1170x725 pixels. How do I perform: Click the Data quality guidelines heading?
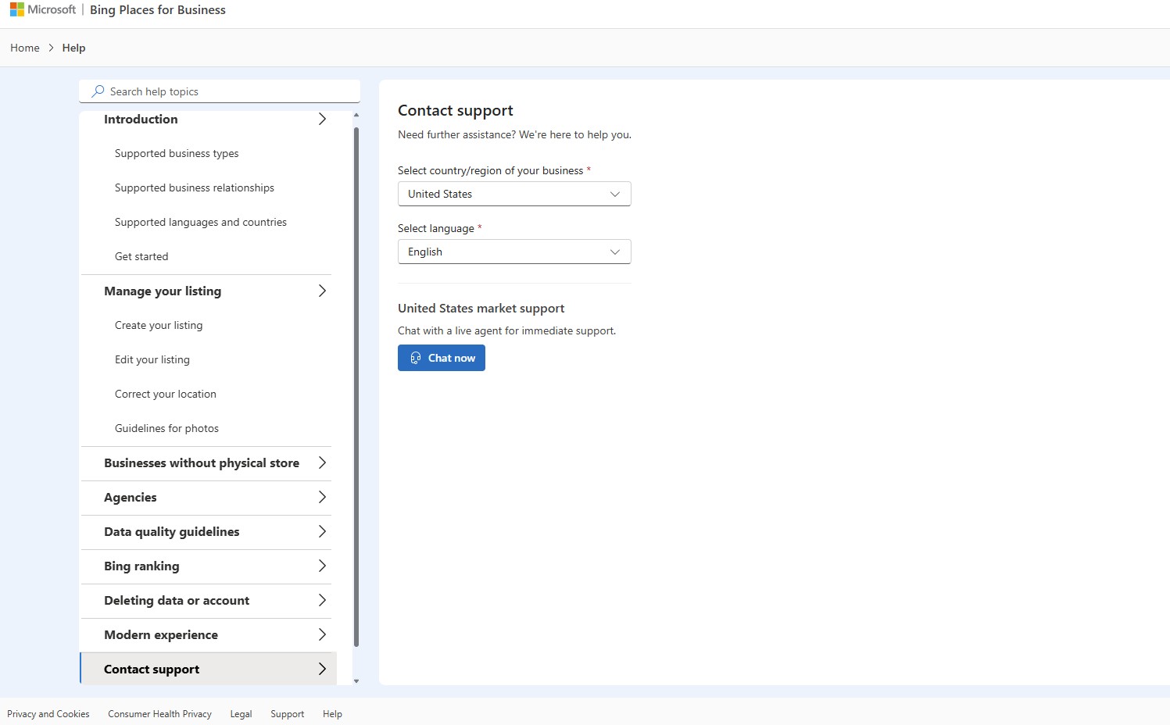[172, 531]
